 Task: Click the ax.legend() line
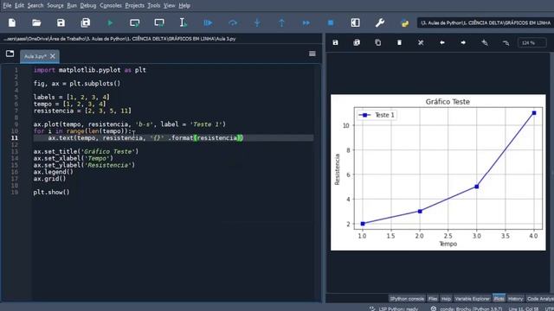pos(54,172)
